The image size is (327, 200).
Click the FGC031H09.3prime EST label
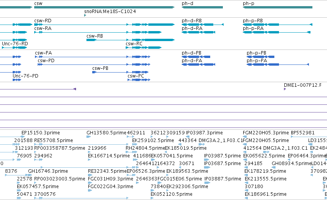[x=111, y=179]
